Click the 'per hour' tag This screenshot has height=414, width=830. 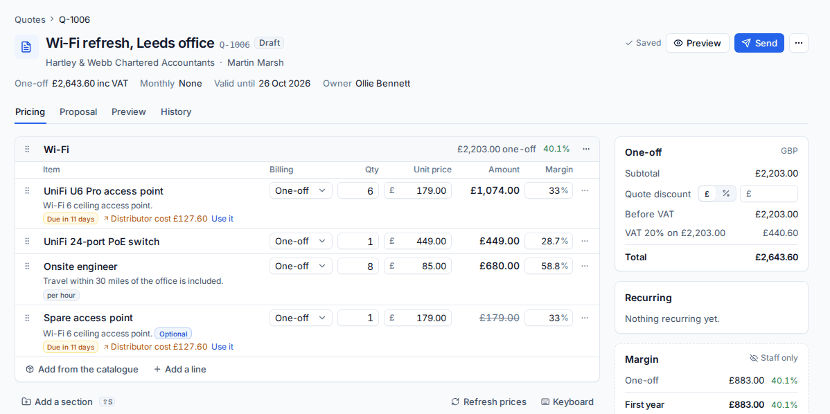[x=62, y=295]
